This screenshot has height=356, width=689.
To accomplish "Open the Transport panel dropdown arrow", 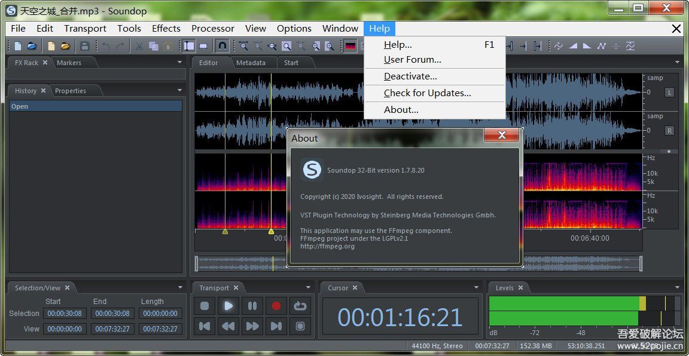I will [309, 287].
